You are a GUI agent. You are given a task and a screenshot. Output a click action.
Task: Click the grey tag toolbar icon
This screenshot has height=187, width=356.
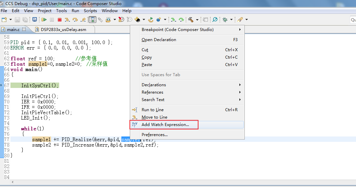pos(206,20)
